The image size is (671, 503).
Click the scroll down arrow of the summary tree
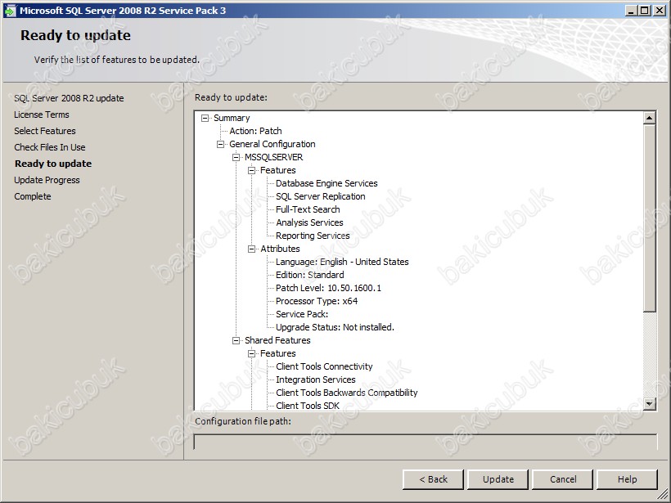pos(649,403)
